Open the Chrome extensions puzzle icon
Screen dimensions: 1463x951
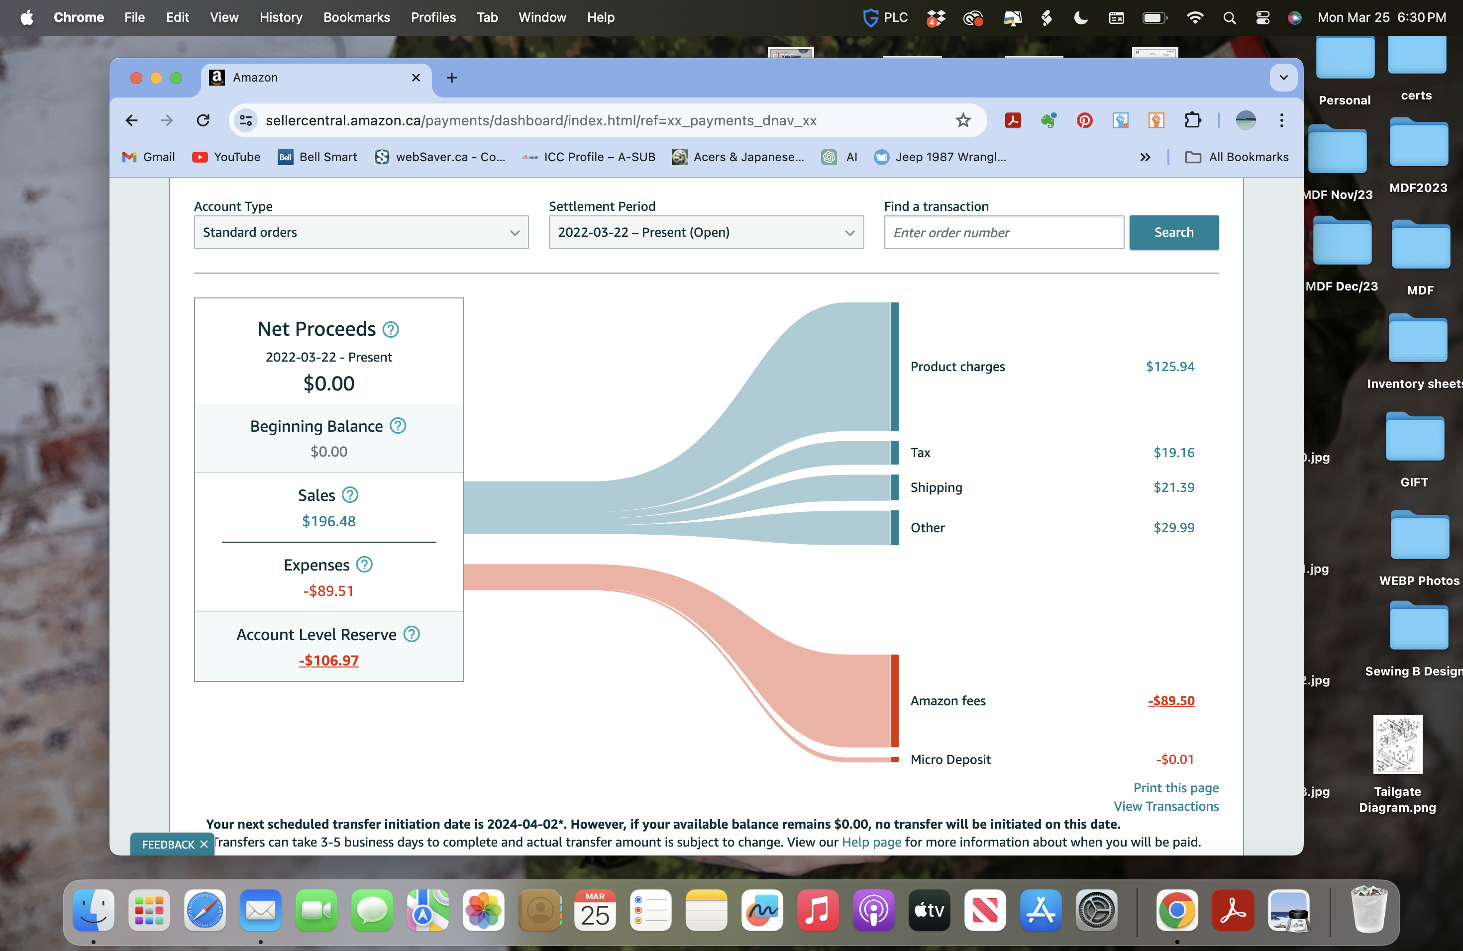(x=1192, y=120)
